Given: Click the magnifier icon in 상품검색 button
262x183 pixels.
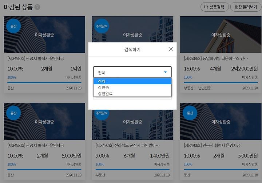Looking at the screenshot, I should (206, 7).
